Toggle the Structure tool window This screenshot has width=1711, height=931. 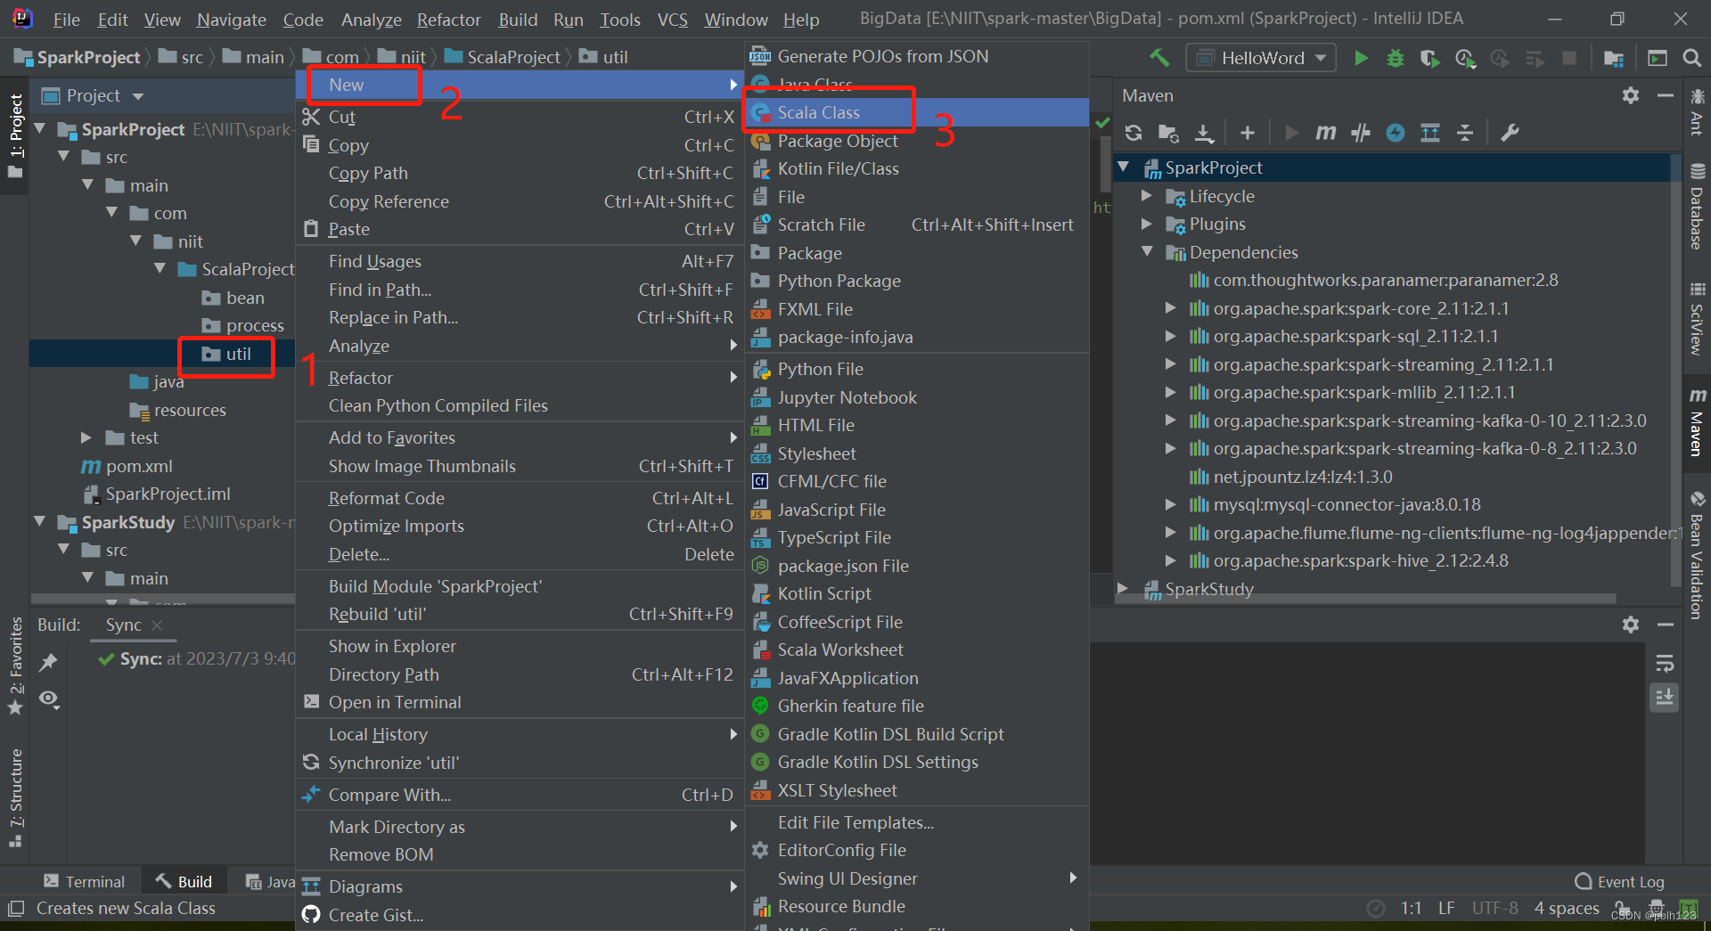[15, 798]
